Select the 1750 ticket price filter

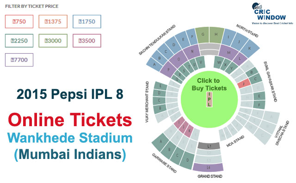(x=87, y=22)
